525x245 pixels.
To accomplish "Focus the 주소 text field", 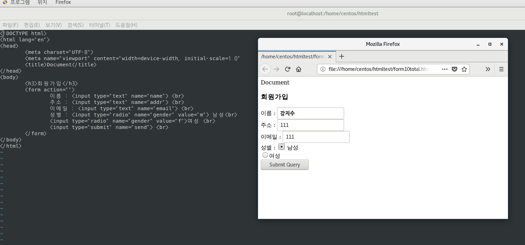I will pos(310,125).
